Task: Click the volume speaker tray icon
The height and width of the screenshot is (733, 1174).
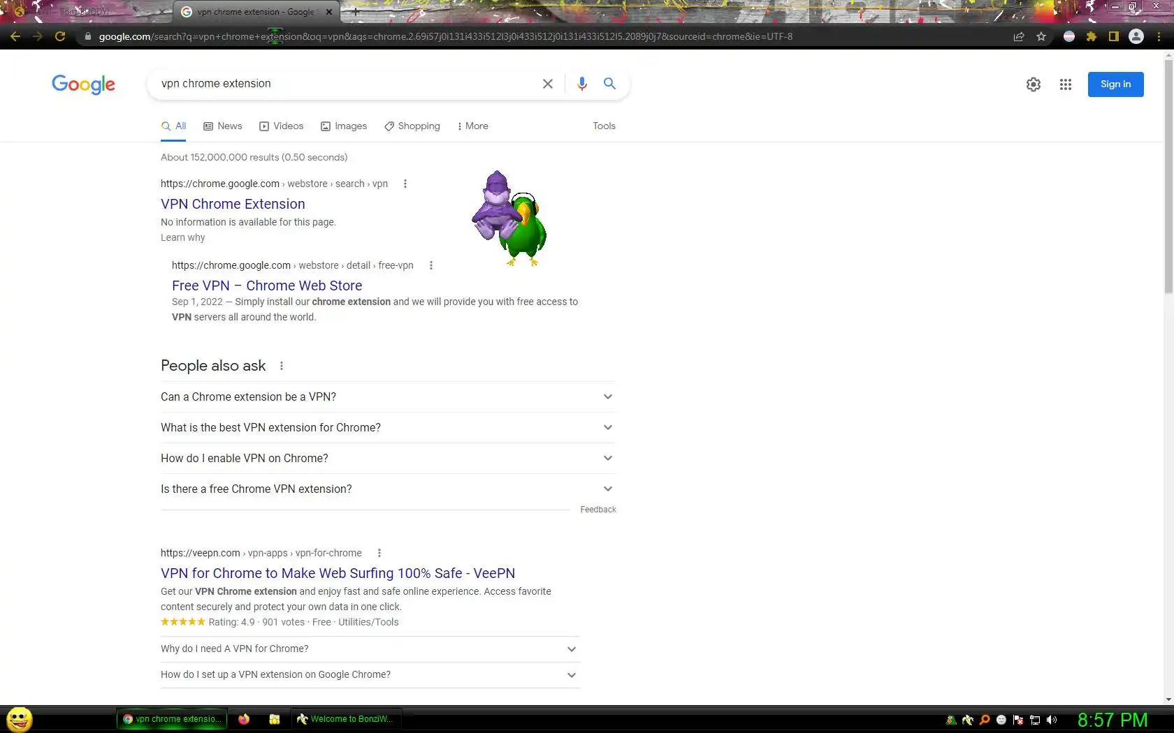Action: pos(1052,720)
